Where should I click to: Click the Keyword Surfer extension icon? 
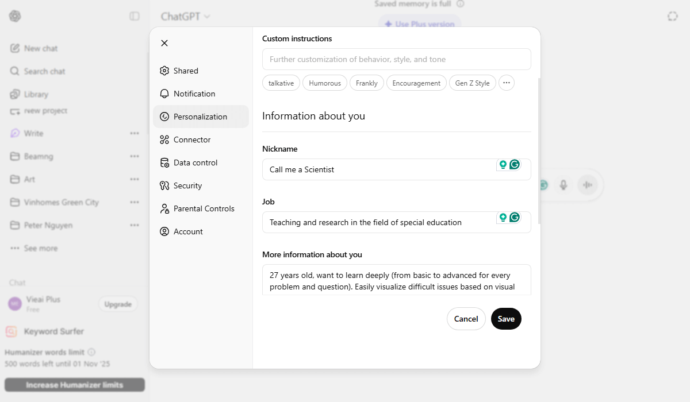pyautogui.click(x=12, y=332)
